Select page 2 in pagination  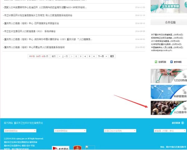[x=76, y=56]
